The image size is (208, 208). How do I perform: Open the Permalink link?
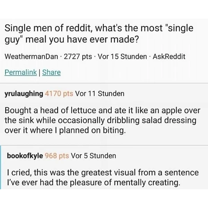(20, 72)
